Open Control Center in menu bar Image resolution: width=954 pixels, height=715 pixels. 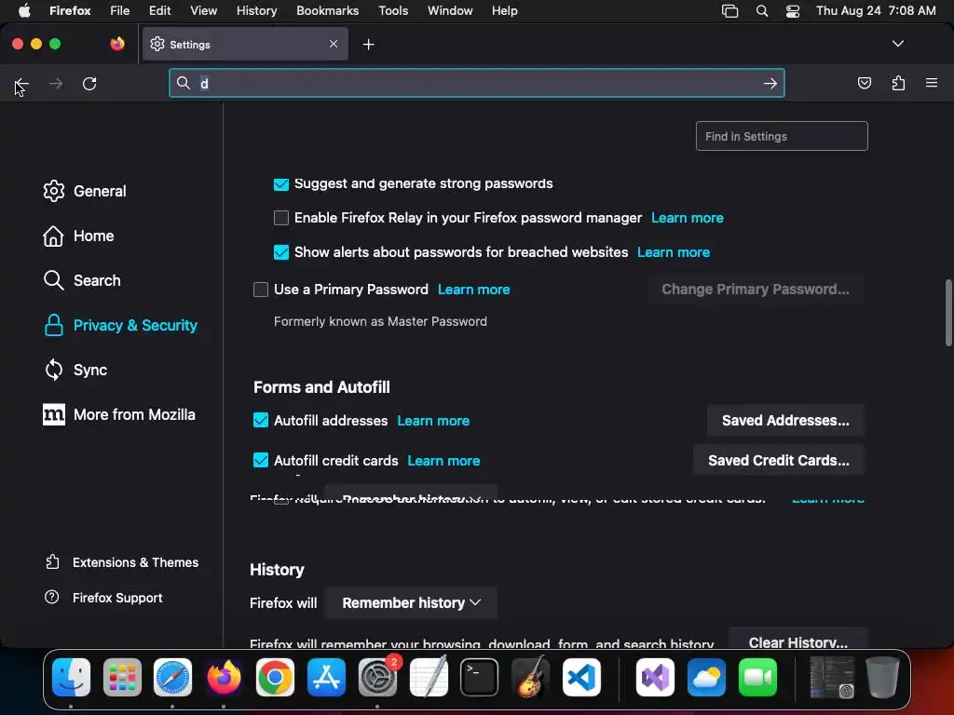coord(792,11)
